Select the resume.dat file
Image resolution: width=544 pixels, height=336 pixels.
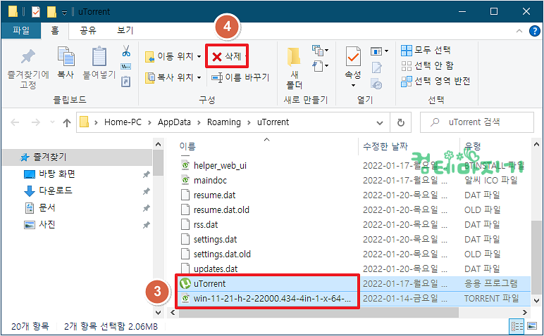pos(214,195)
